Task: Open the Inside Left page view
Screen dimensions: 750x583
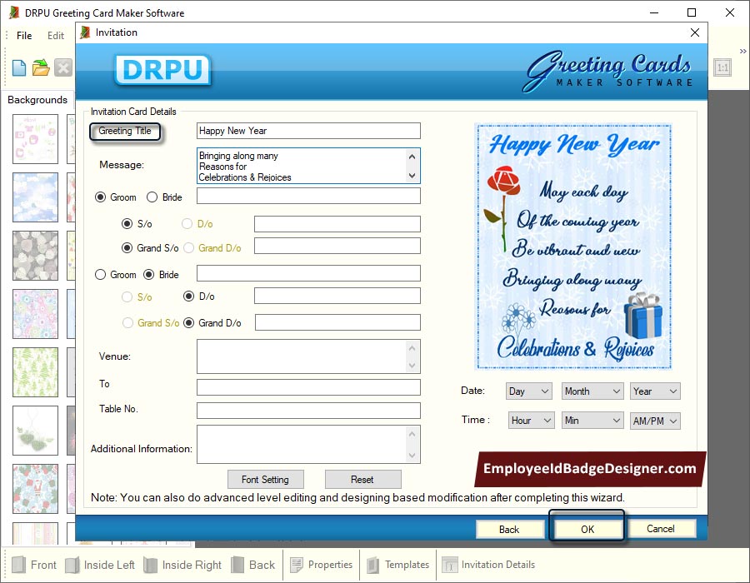Action: coord(100,565)
